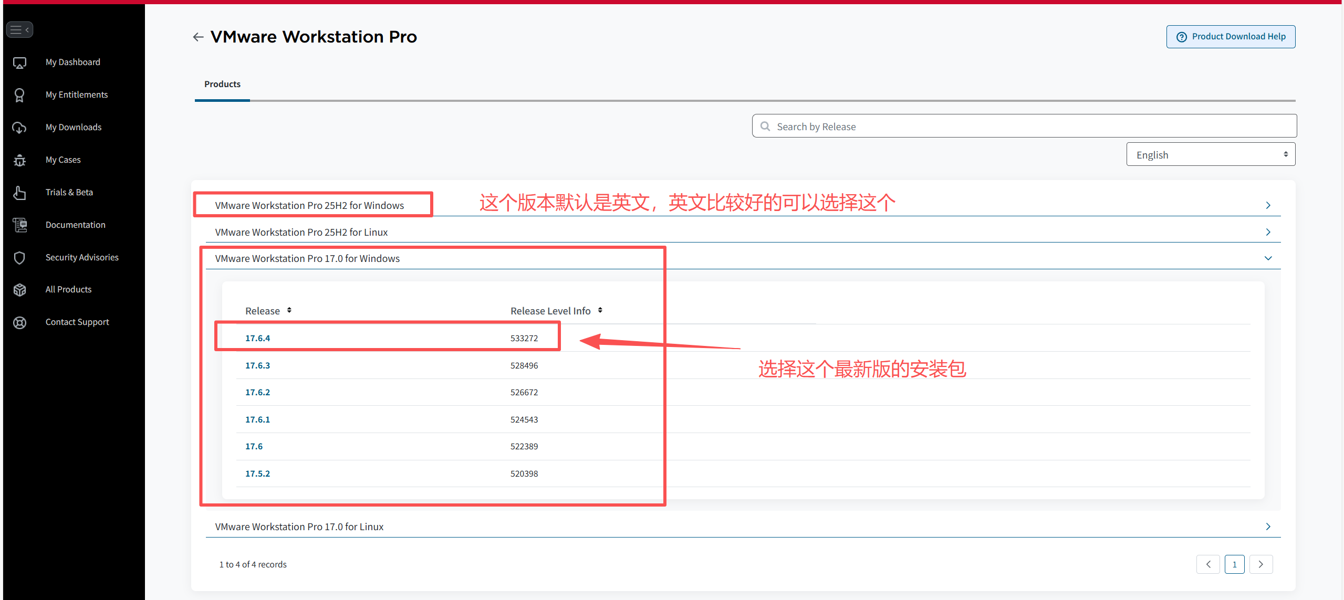Expand VMware Workstation Pro 25H2 for Windows
This screenshot has height=600, width=1344.
pyautogui.click(x=1268, y=205)
